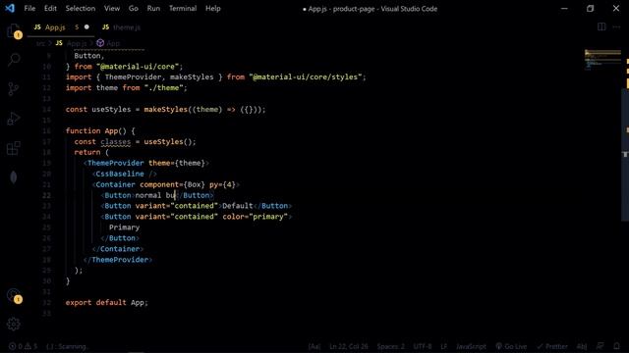Open the Selection menu

(81, 9)
